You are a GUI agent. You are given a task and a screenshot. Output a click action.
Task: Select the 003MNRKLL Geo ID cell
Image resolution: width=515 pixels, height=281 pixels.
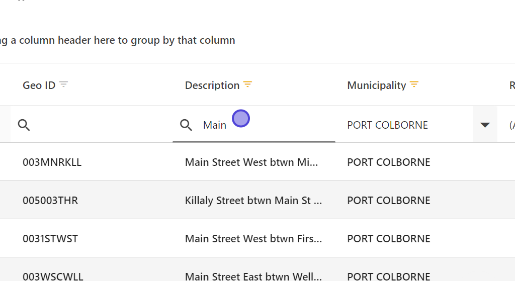click(x=52, y=162)
